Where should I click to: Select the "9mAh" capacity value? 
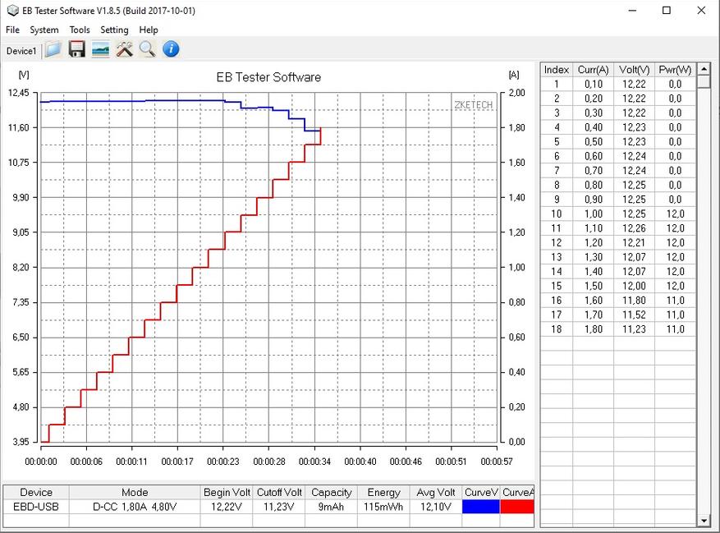point(331,507)
